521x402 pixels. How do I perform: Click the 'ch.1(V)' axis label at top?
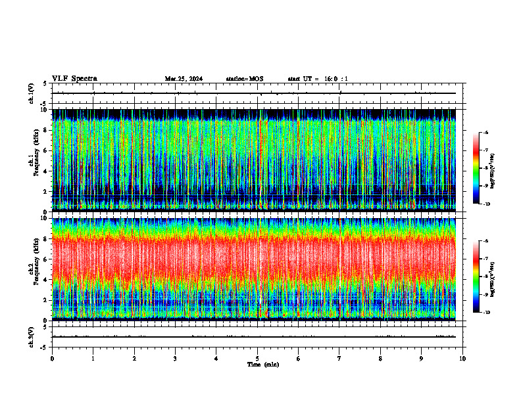click(x=31, y=93)
